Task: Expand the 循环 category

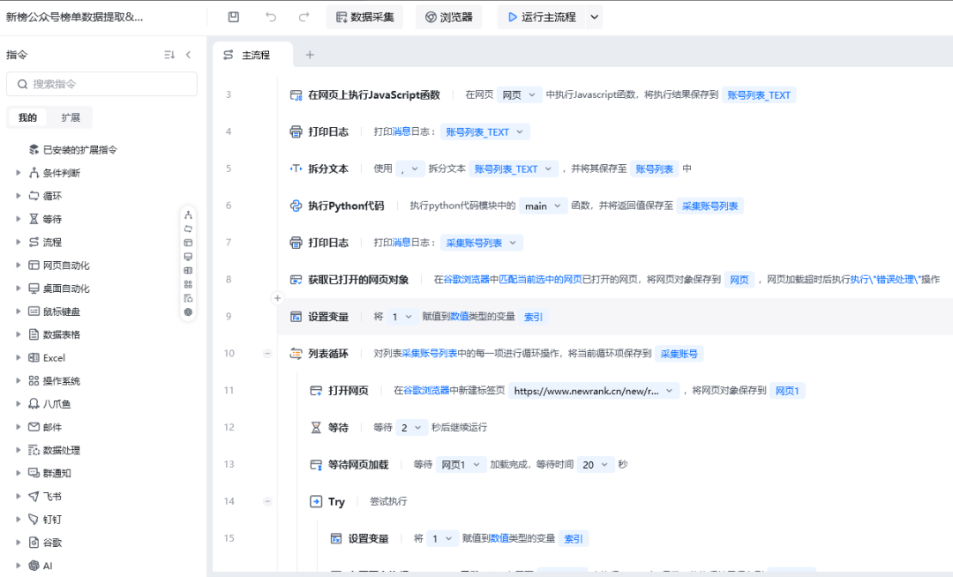Action: click(x=19, y=196)
